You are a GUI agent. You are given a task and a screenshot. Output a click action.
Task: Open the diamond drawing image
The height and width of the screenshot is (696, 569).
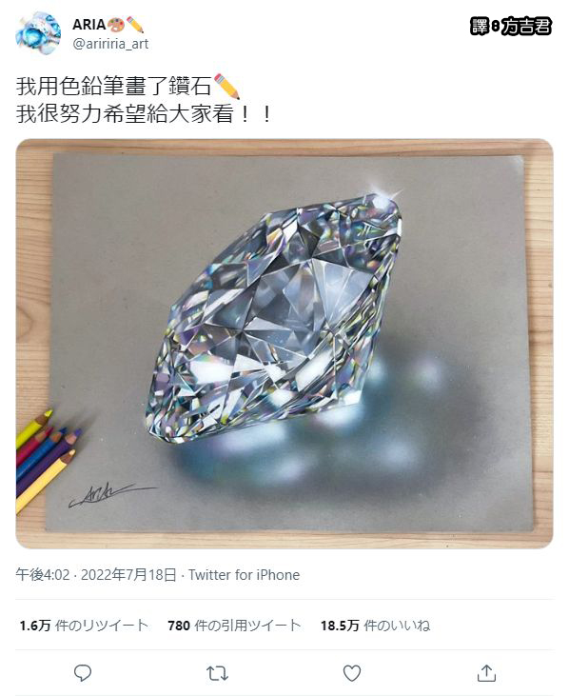[284, 344]
